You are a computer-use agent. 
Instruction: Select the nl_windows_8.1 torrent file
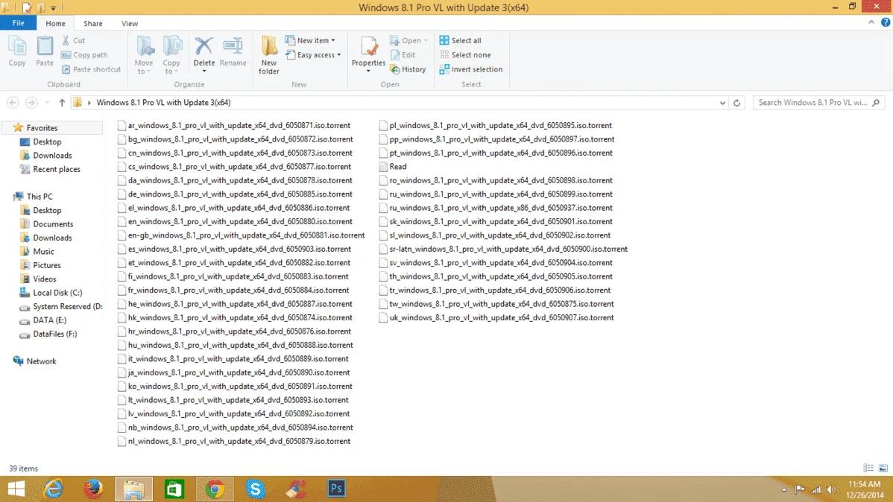234,441
